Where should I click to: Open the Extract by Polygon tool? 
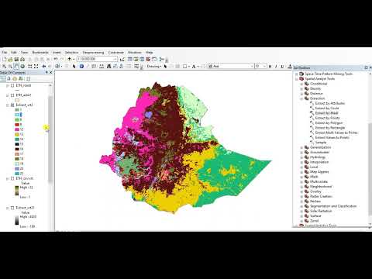329,123
